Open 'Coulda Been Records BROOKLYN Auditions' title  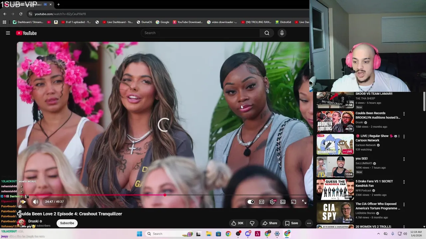(378, 115)
